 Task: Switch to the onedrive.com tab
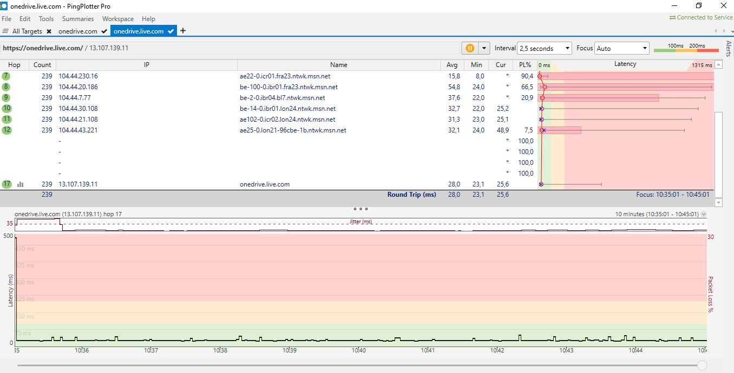tap(78, 31)
